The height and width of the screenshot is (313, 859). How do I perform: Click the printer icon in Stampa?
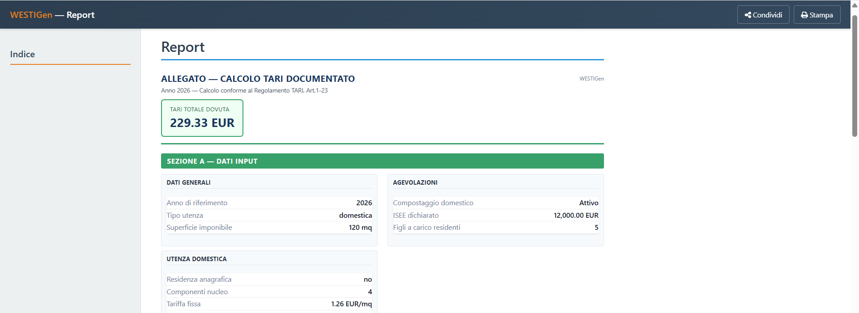pyautogui.click(x=804, y=15)
